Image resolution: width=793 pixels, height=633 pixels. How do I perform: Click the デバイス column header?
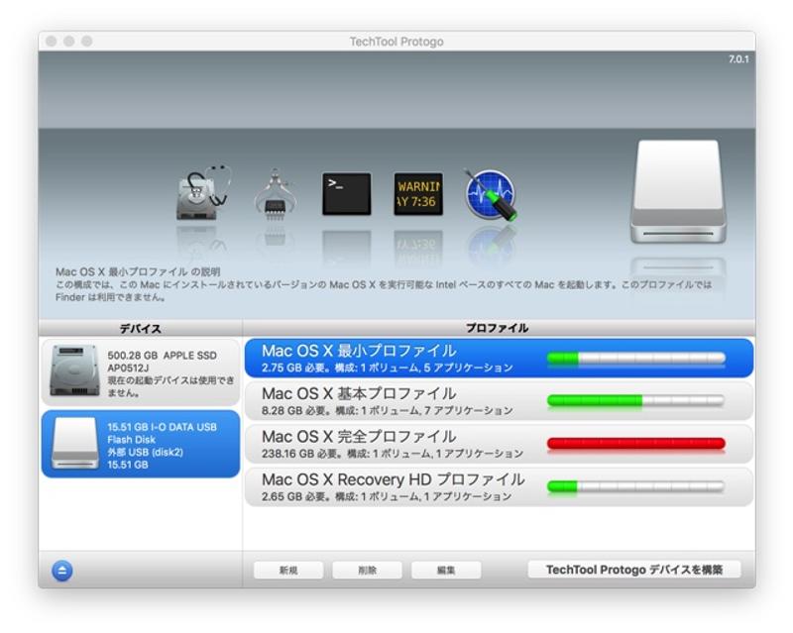(x=141, y=329)
